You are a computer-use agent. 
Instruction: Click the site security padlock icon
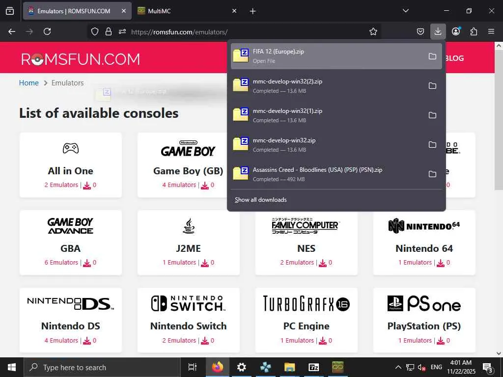tap(109, 31)
